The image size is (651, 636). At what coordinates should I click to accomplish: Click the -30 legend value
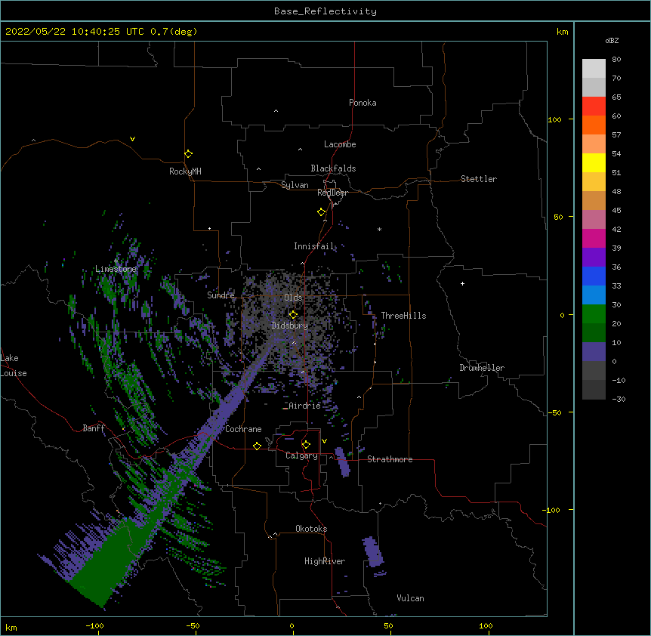click(619, 399)
